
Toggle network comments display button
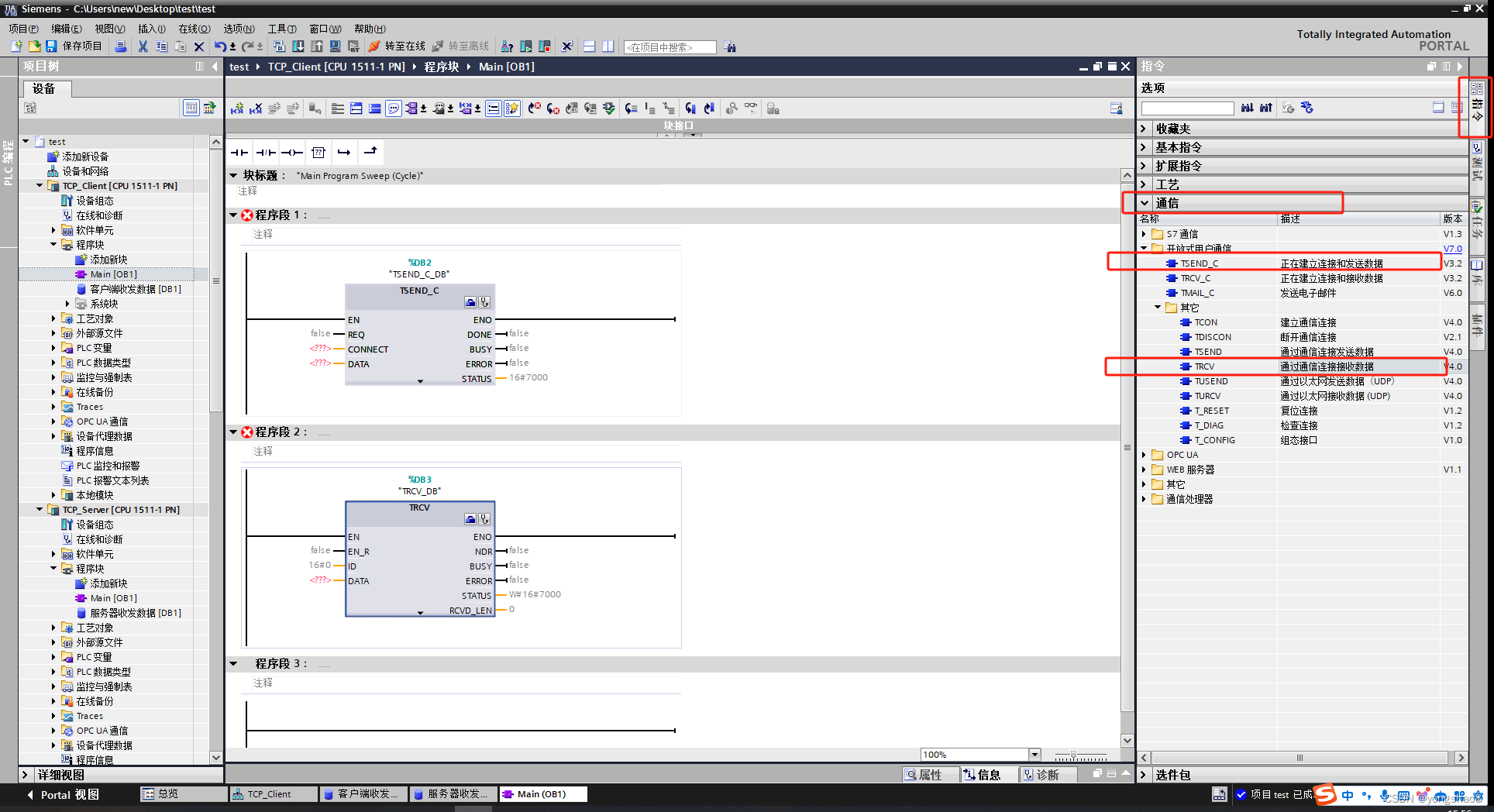[493, 108]
